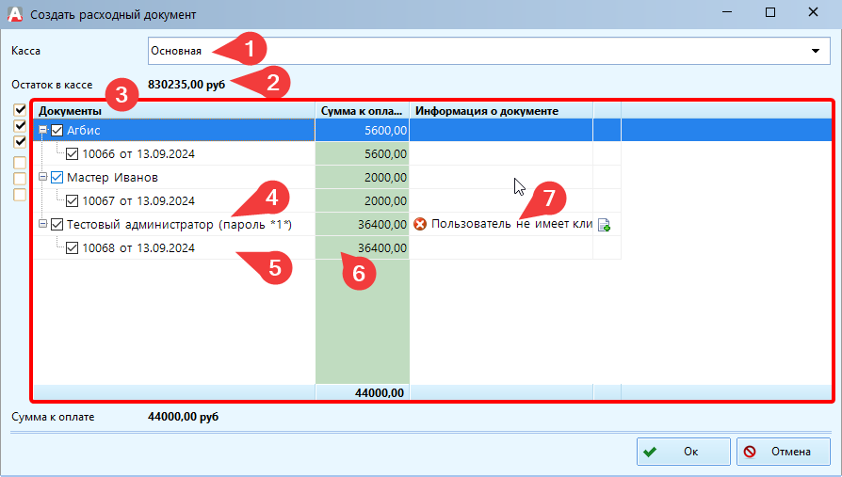Minimize the dialog window
842x477 pixels.
tap(725, 13)
